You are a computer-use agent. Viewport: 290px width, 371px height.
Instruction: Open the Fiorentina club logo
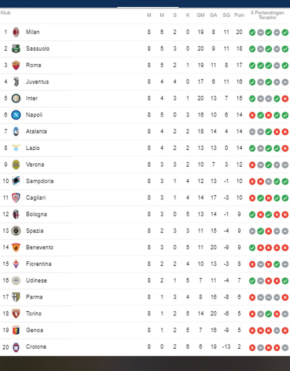tap(16, 264)
